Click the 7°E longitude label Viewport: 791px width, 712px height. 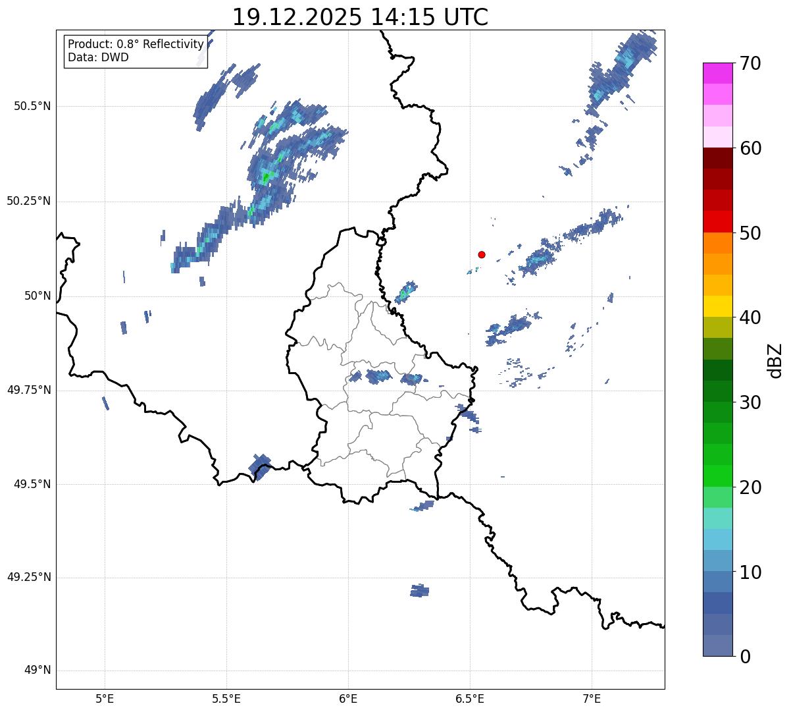(x=592, y=698)
